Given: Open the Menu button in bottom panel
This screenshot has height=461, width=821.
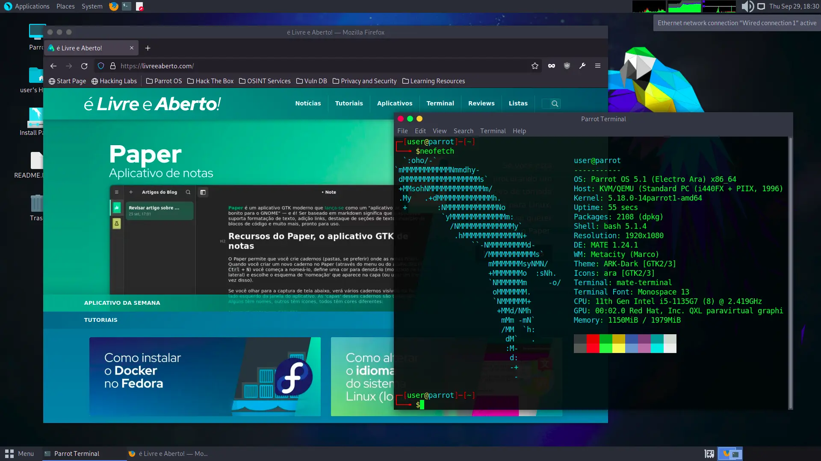Looking at the screenshot, I should pyautogui.click(x=20, y=454).
